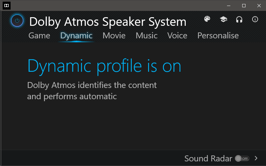Click the Dolby Atmos Speaker System title
The image size is (266, 166).
tap(108, 22)
